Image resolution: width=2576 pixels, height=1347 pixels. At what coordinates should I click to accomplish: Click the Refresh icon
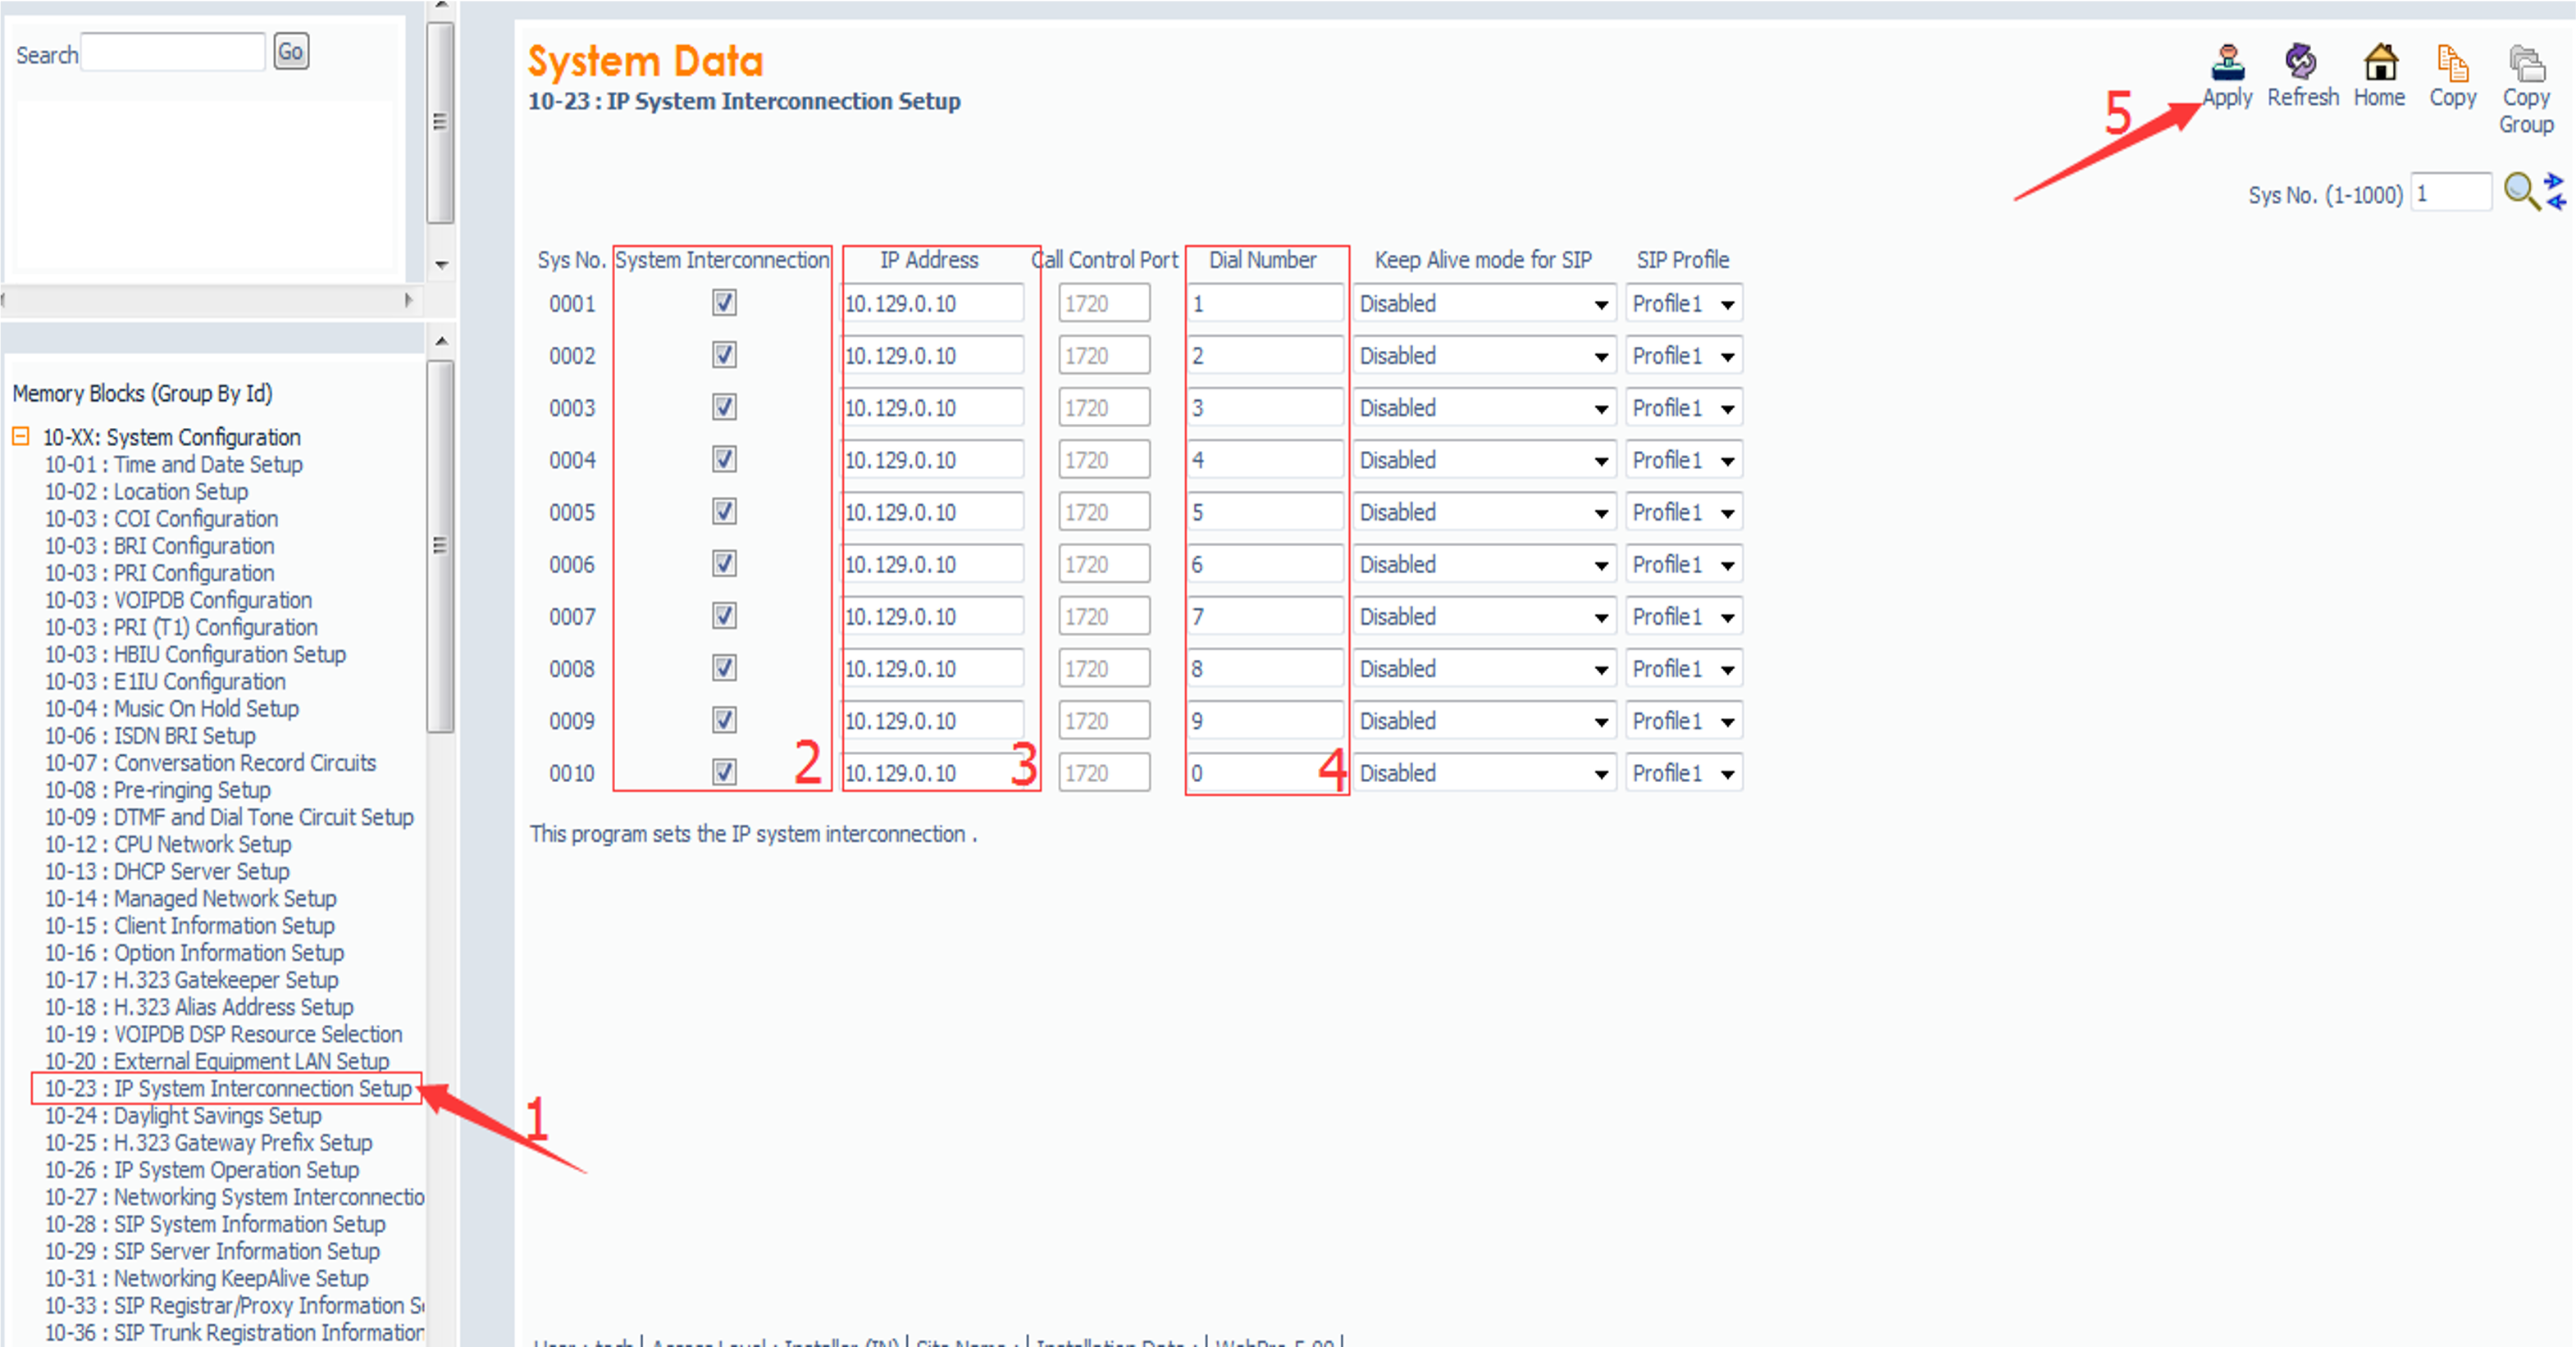point(2301,62)
